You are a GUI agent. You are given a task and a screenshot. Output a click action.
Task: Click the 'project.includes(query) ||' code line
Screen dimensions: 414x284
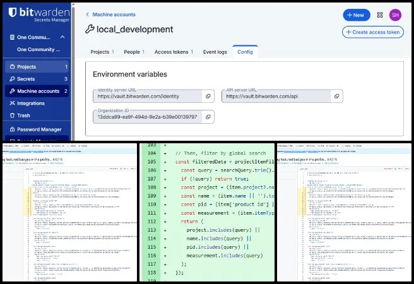[x=223, y=230]
